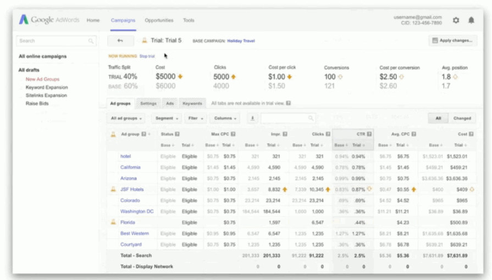The image size is (492, 280).
Task: Click the arrow next to Cost per click $1.00
Action: click(x=289, y=77)
